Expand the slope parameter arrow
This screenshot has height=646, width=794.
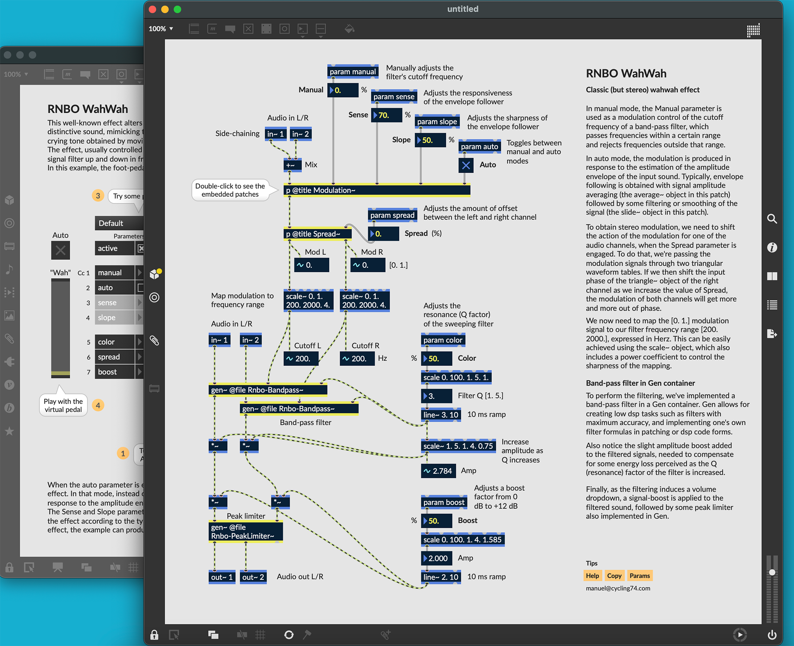[x=140, y=318]
